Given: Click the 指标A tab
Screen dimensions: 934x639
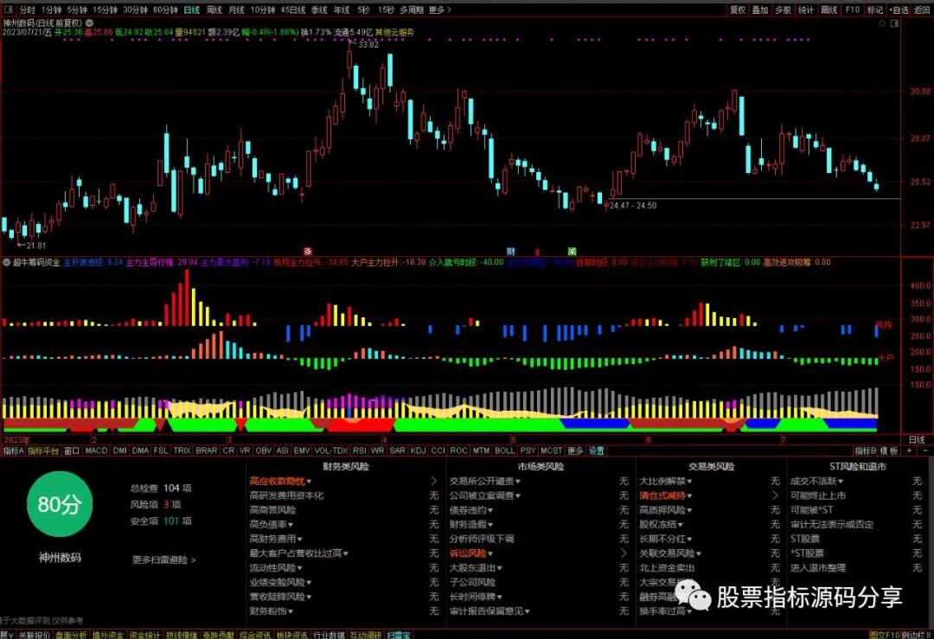Looking at the screenshot, I should (13, 450).
